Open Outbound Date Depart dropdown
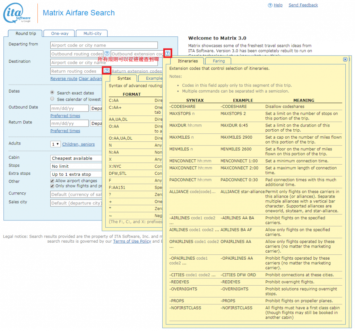This screenshot has width=355, height=331. [96, 108]
